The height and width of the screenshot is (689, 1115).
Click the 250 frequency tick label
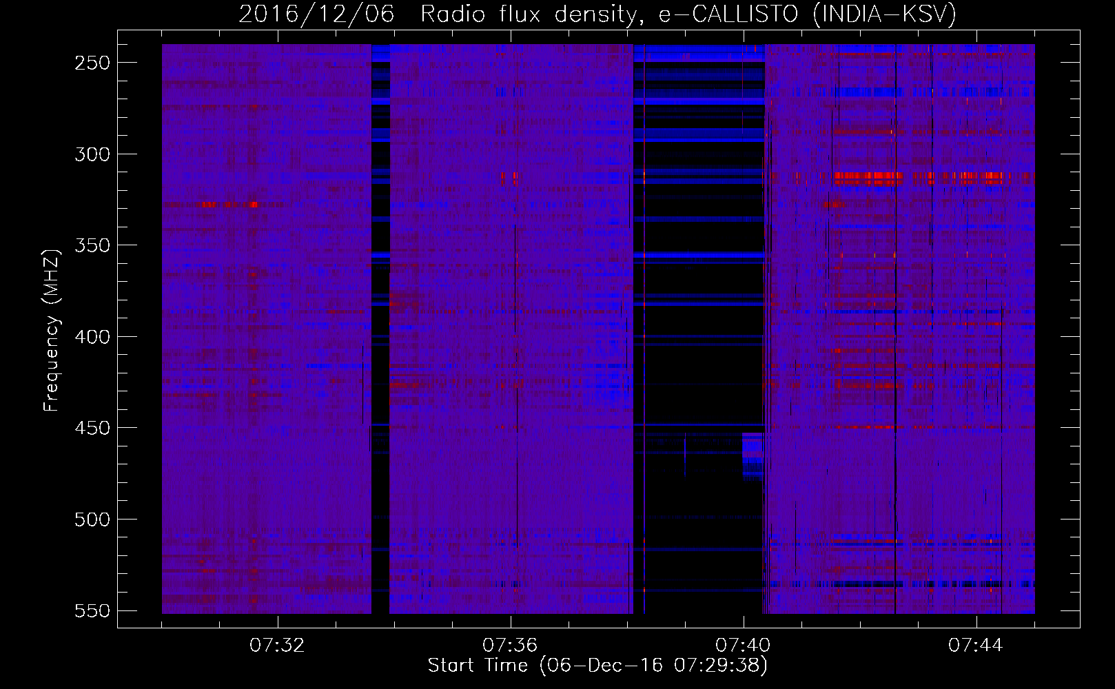[x=92, y=63]
